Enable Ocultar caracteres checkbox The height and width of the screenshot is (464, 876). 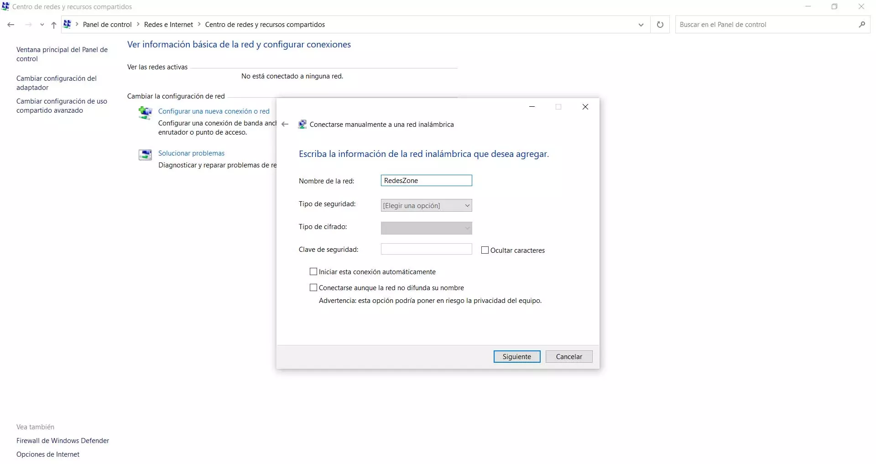485,250
